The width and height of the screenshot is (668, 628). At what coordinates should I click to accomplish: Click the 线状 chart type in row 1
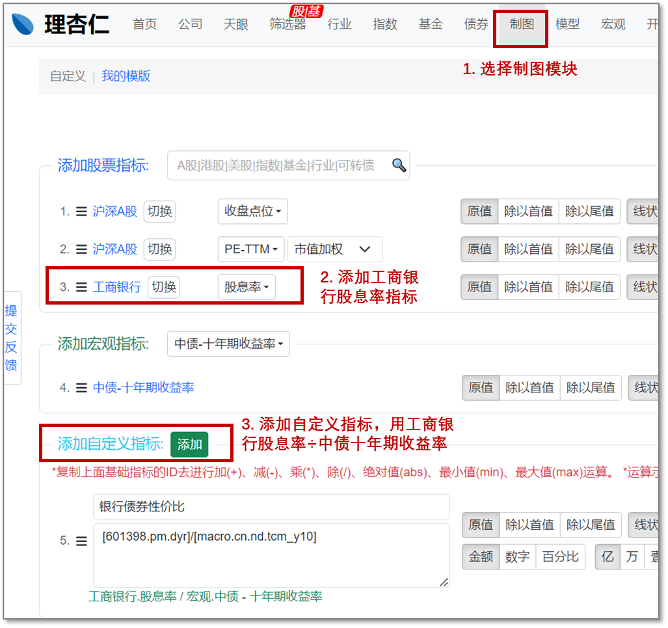643,212
